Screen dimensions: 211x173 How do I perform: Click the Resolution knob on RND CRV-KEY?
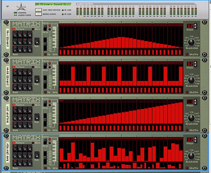[191, 156]
